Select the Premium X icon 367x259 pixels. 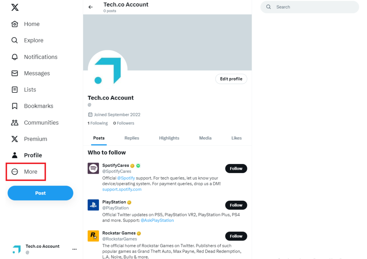(14, 139)
